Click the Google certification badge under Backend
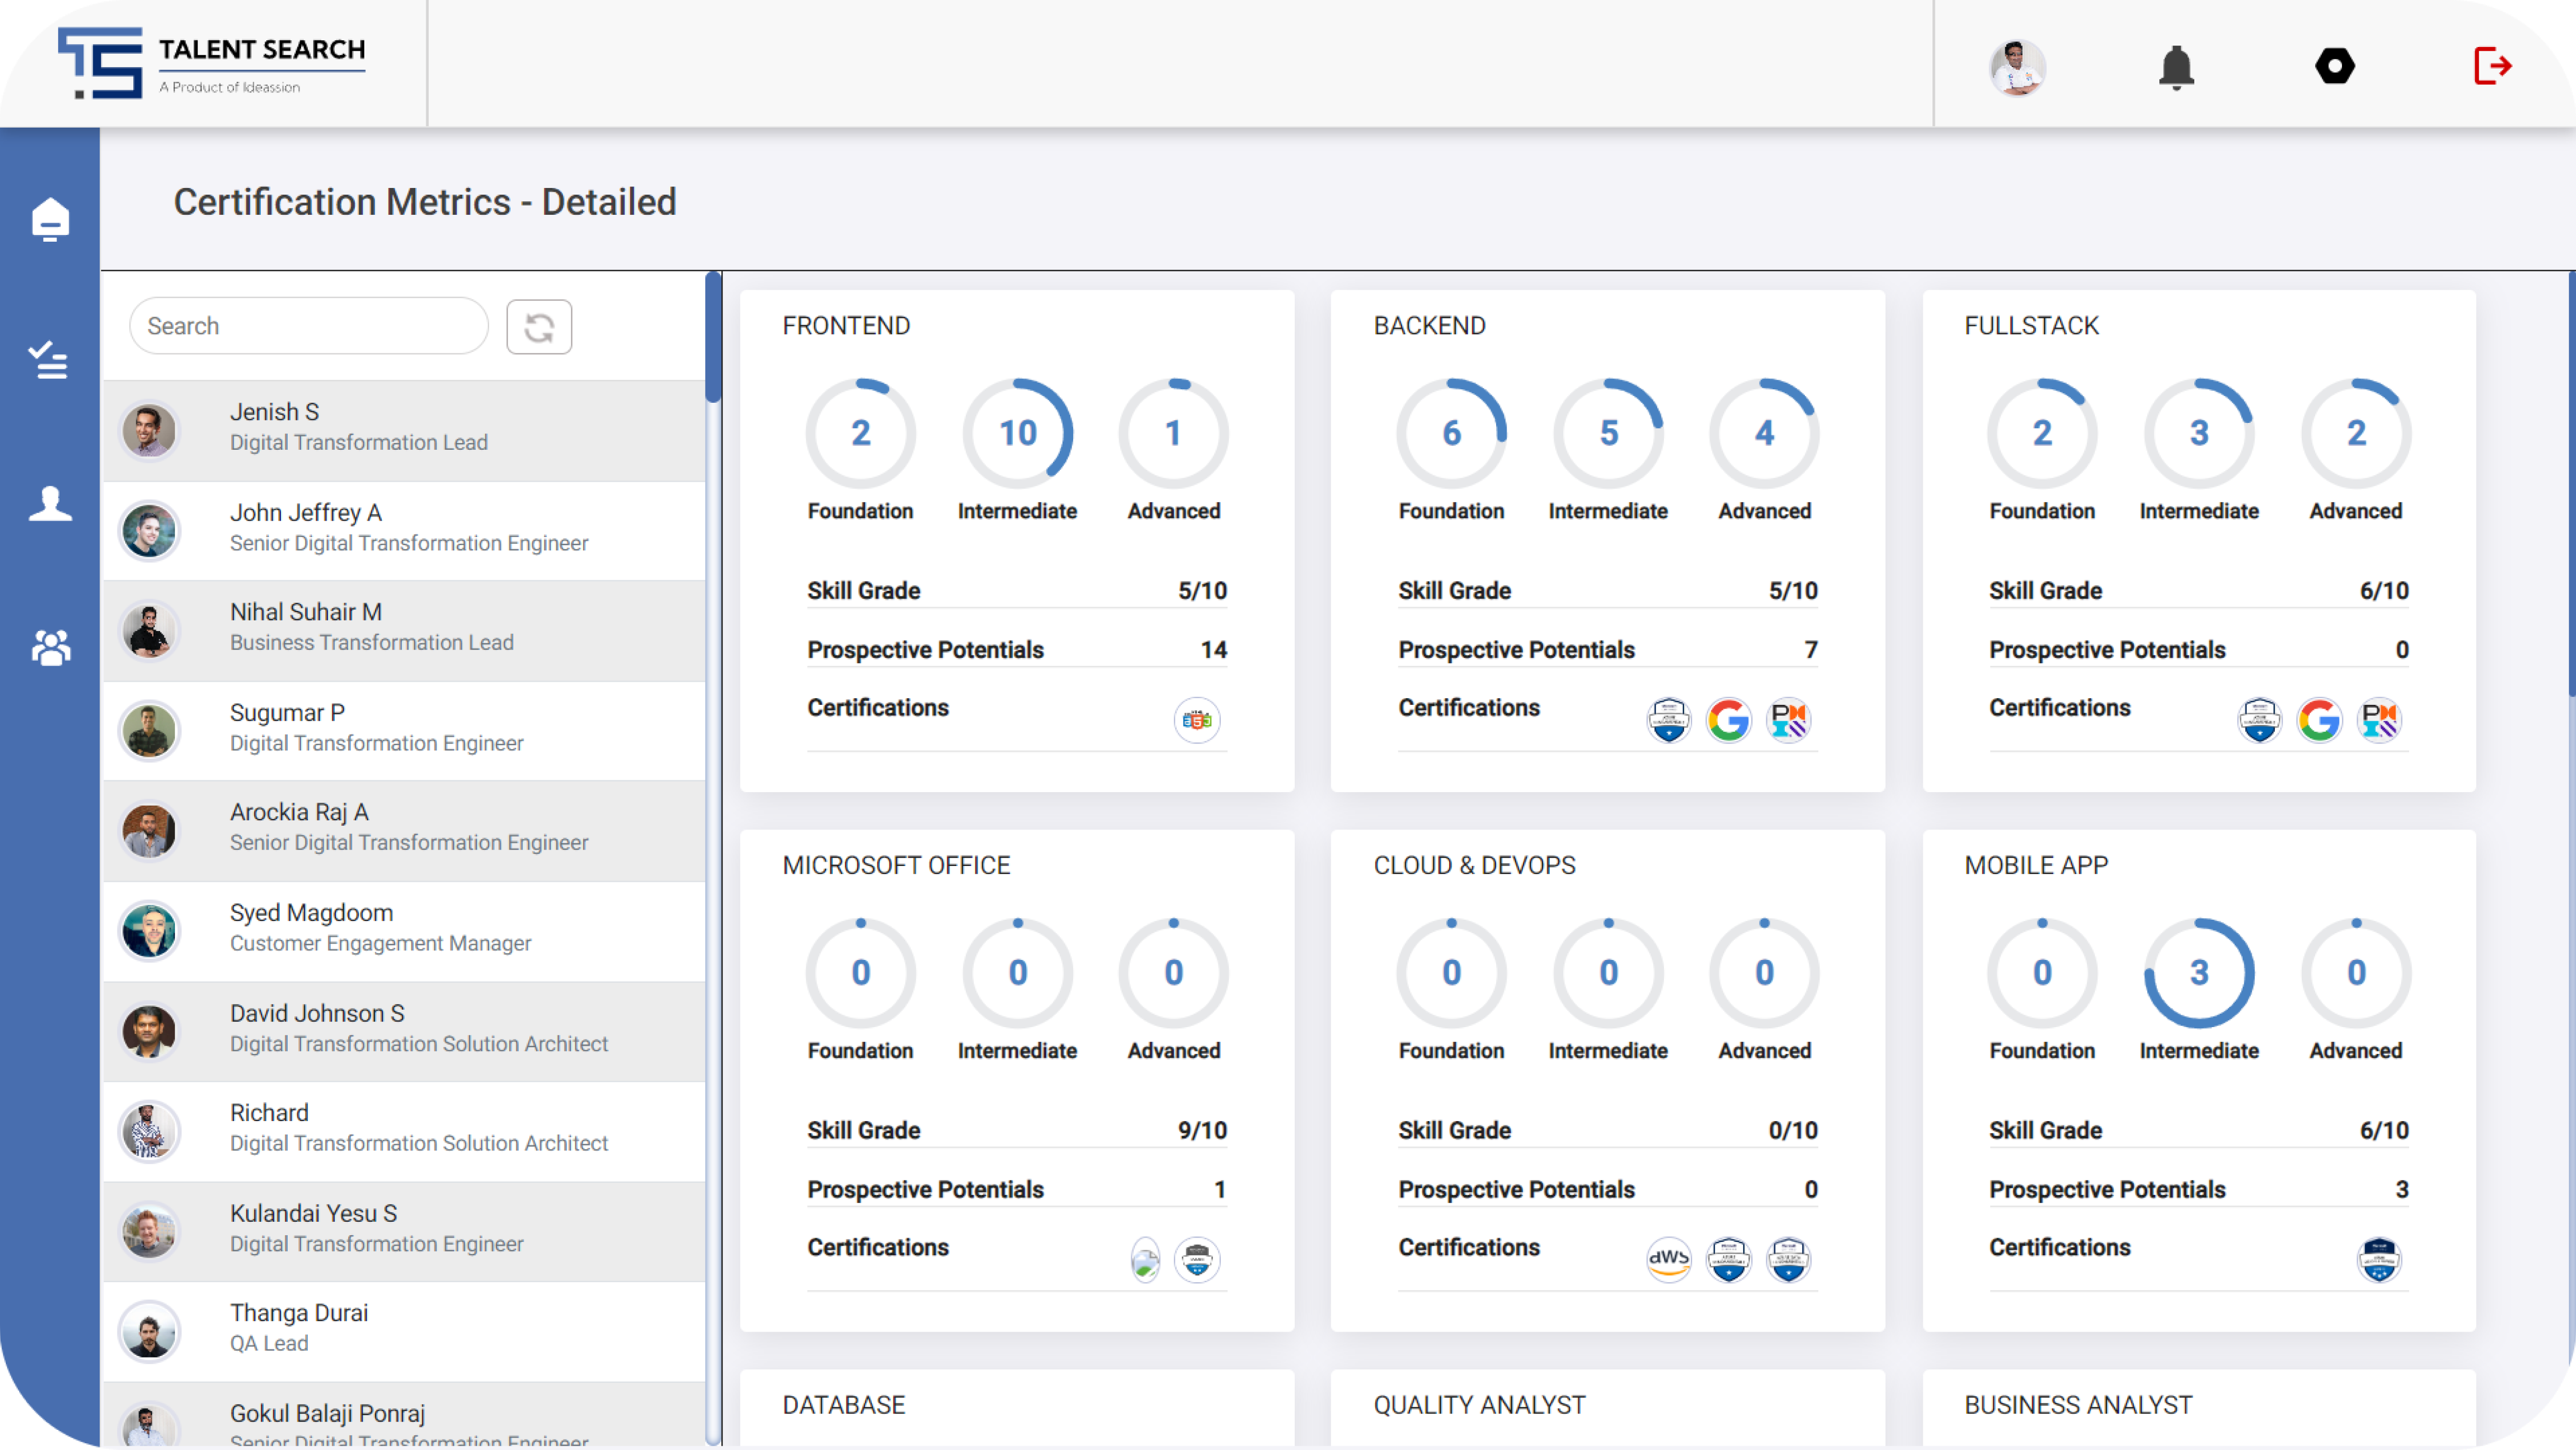The height and width of the screenshot is (1450, 2576). pos(1728,720)
